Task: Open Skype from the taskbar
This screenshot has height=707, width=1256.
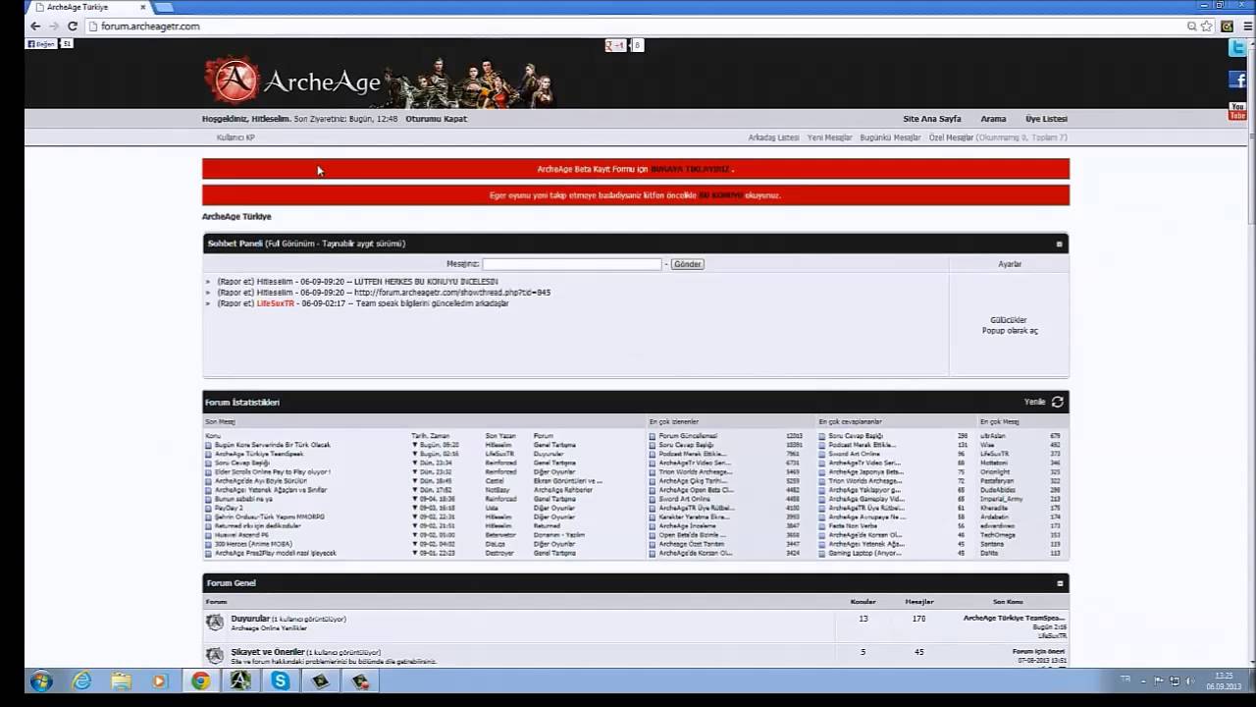Action: pyautogui.click(x=281, y=680)
